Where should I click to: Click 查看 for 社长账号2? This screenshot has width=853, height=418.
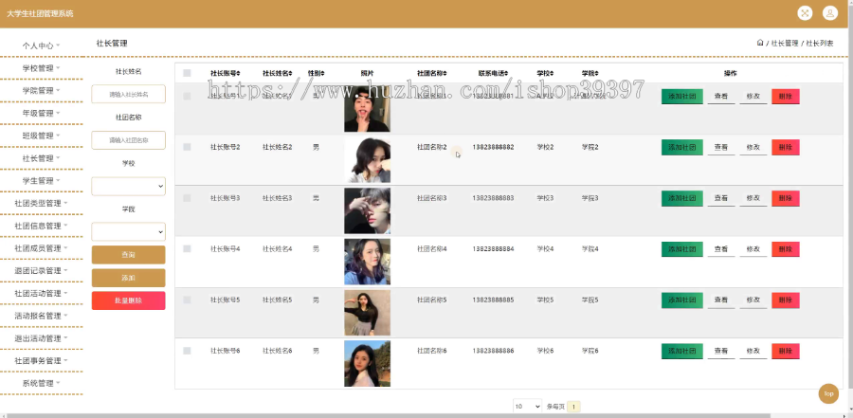click(x=721, y=148)
